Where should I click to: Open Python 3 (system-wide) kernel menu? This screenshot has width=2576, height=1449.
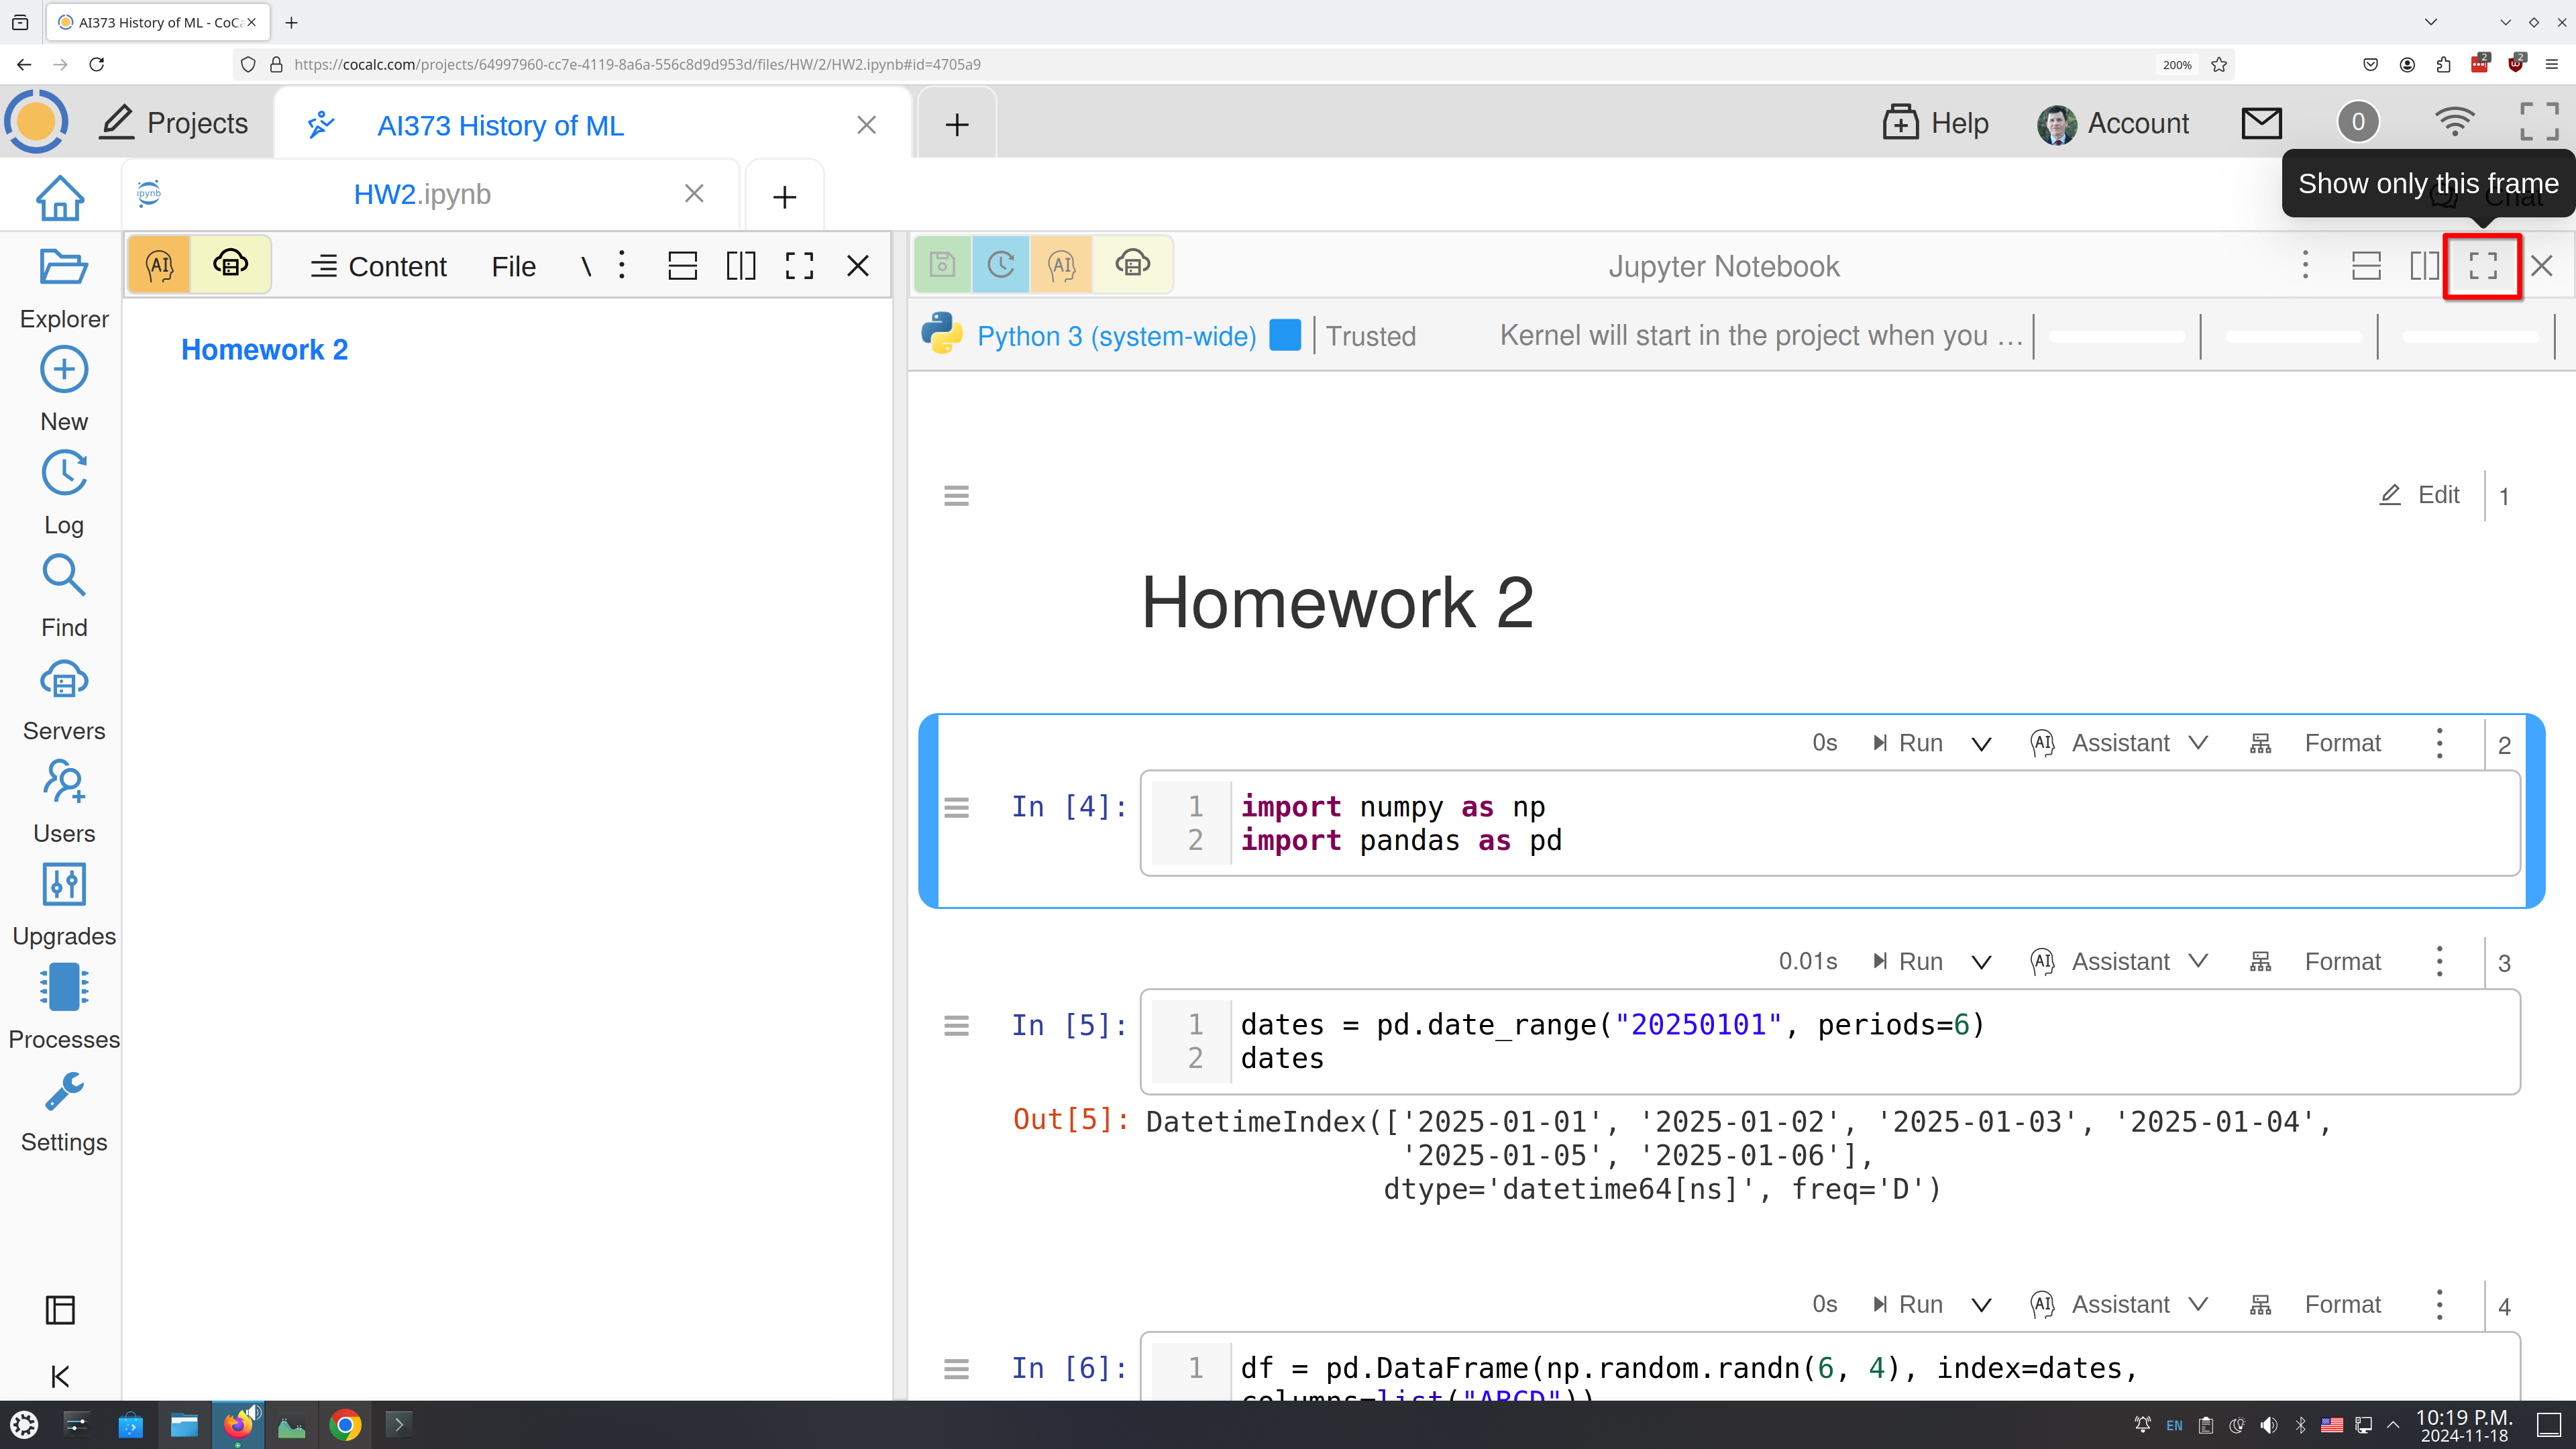tap(1116, 336)
